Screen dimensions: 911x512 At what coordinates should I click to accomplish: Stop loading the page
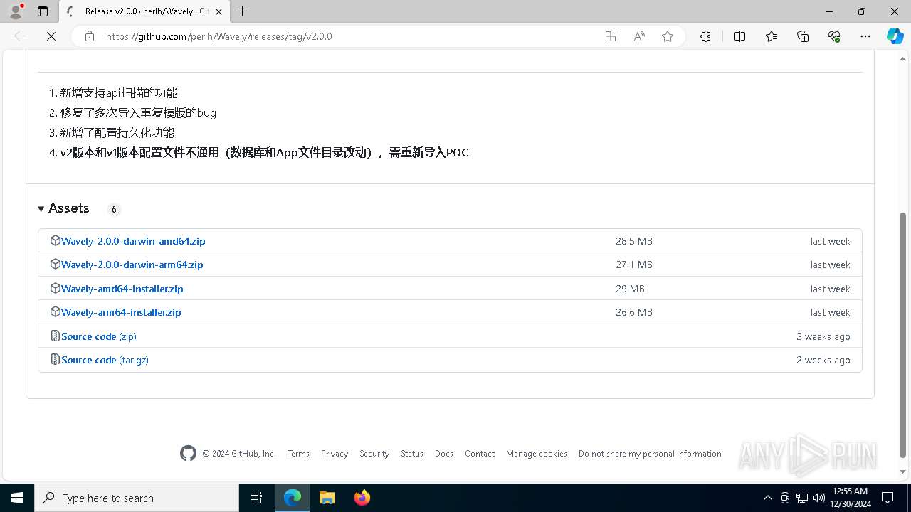pos(51,36)
